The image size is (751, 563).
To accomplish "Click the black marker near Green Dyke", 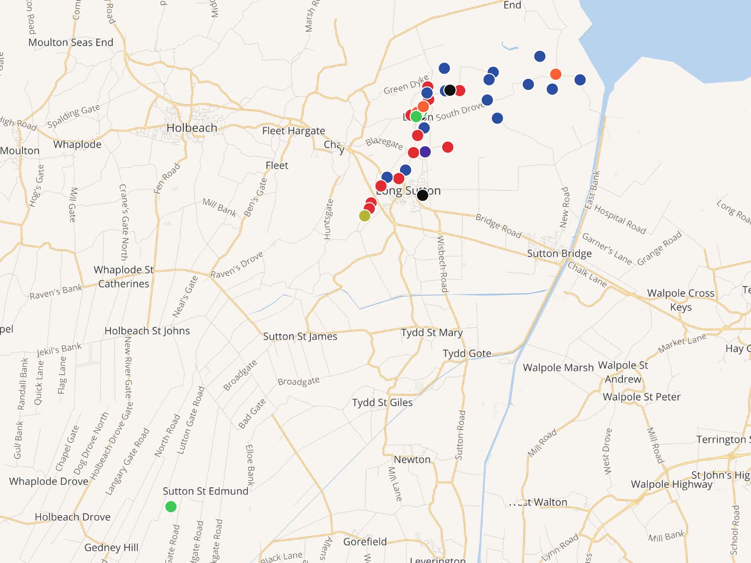I will click(x=450, y=90).
